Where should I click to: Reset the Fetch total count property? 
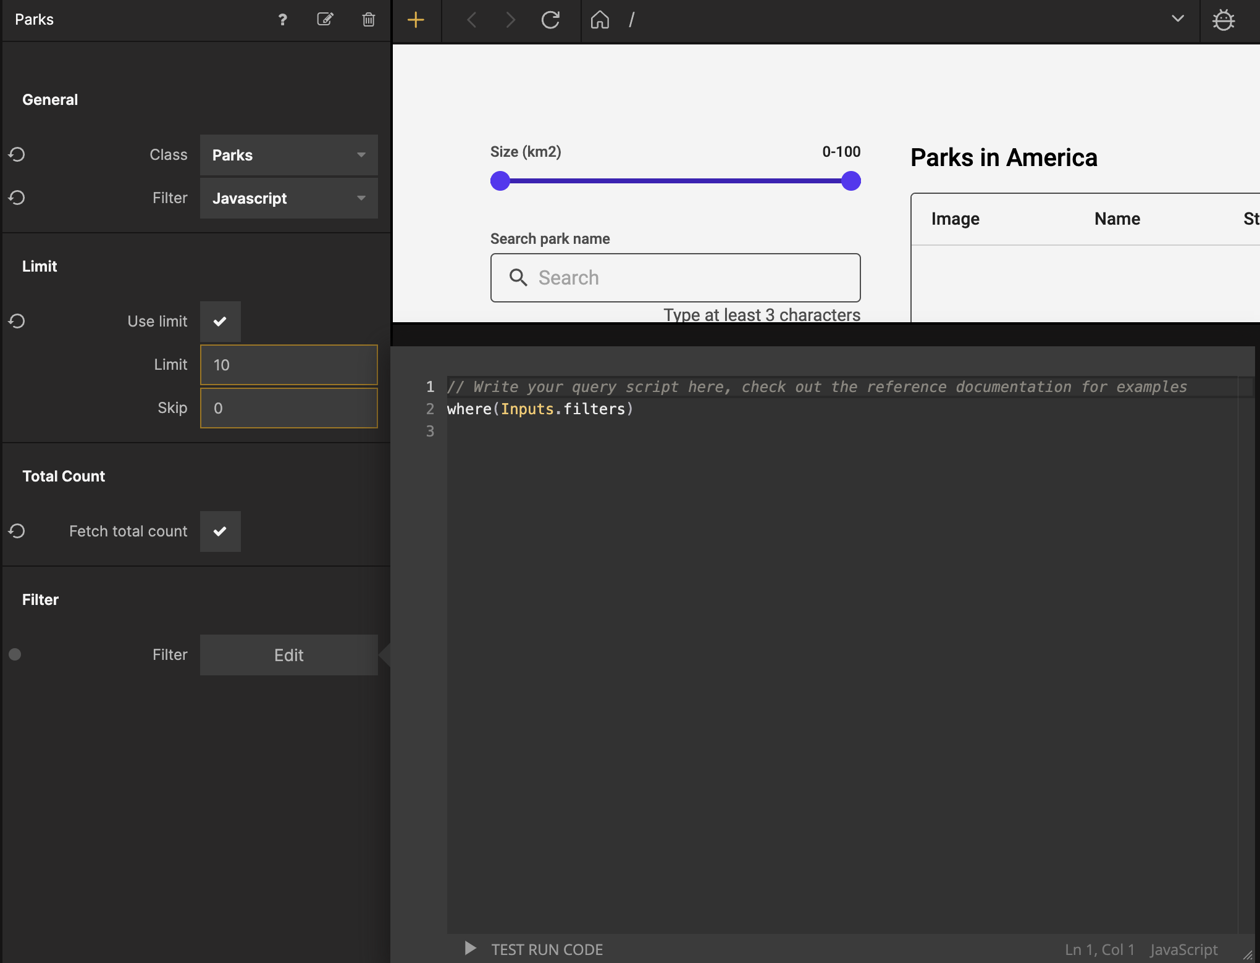tap(17, 531)
